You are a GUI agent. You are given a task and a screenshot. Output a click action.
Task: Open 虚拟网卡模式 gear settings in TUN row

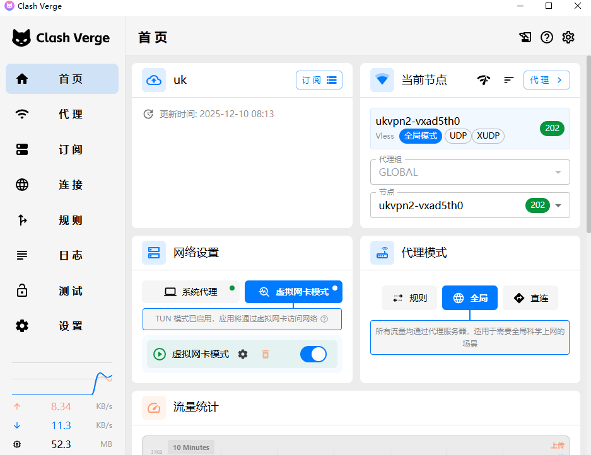tap(243, 354)
